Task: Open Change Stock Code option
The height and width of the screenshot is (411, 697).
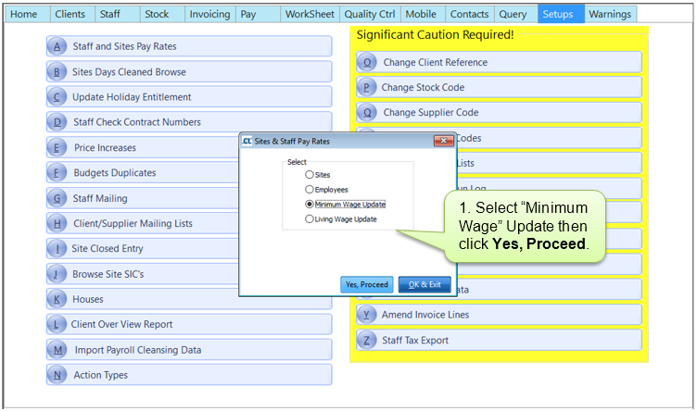Action: [423, 88]
